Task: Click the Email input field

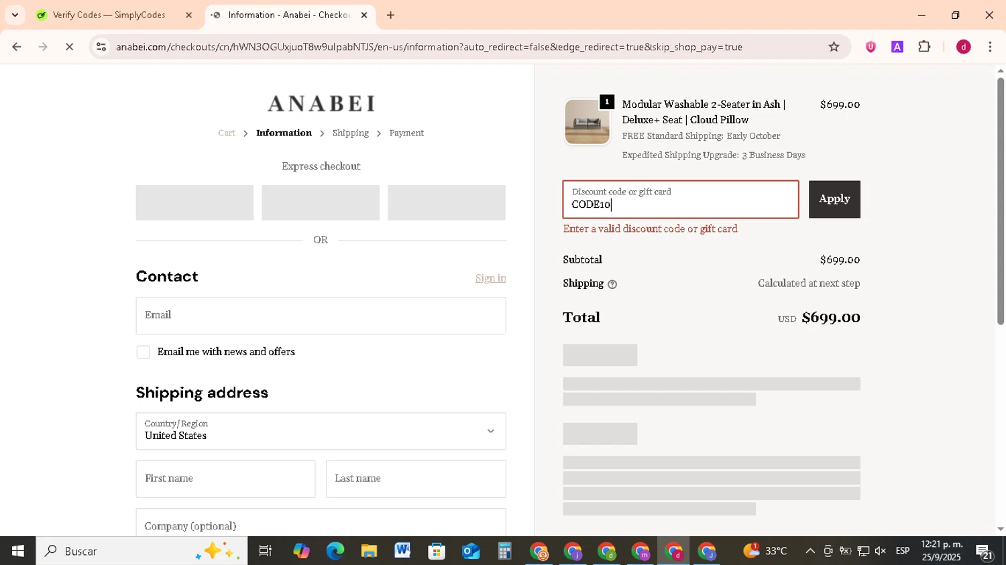Action: coord(321,316)
